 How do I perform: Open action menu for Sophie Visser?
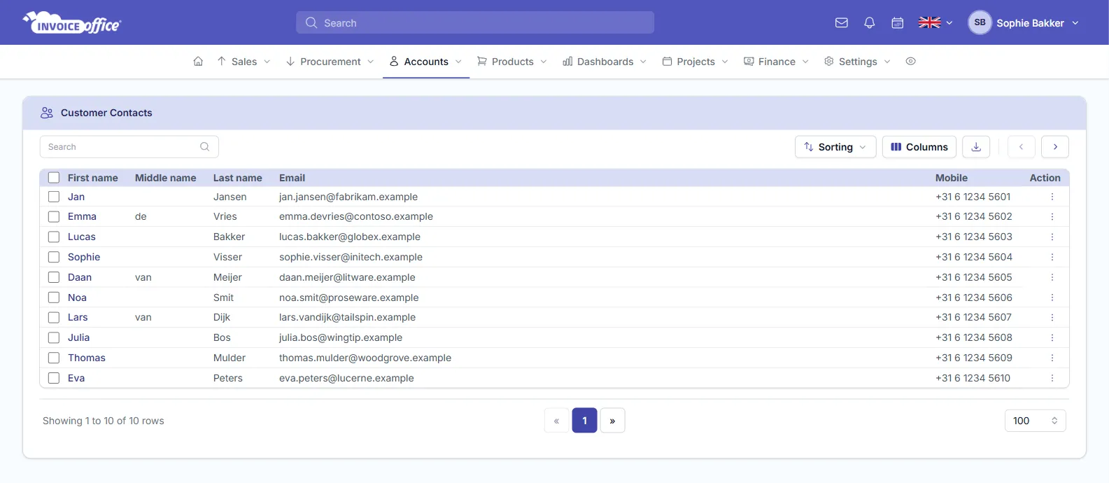(x=1052, y=257)
